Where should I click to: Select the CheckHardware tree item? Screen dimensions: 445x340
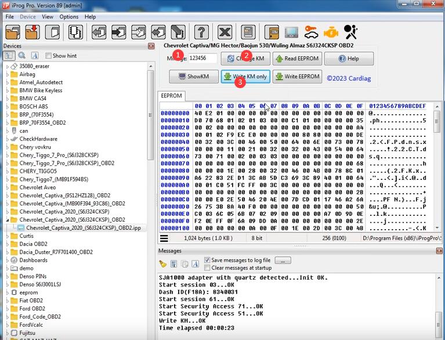click(x=38, y=139)
